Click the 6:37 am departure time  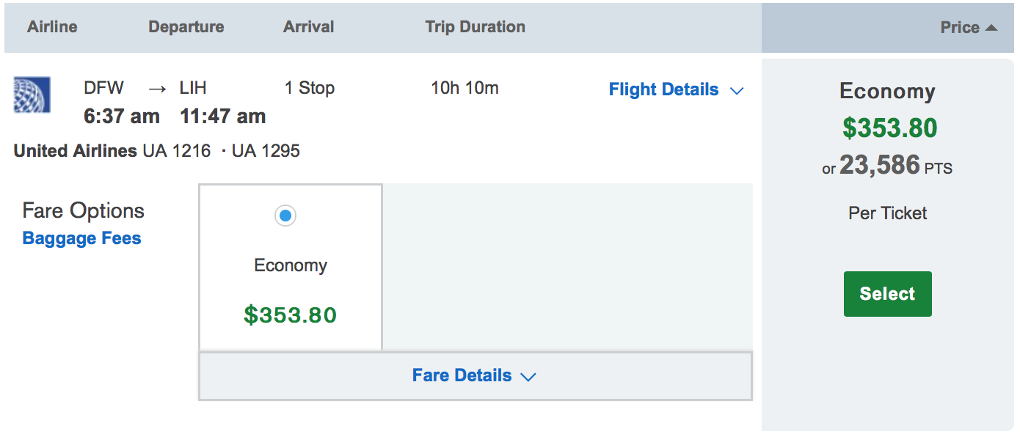121,116
